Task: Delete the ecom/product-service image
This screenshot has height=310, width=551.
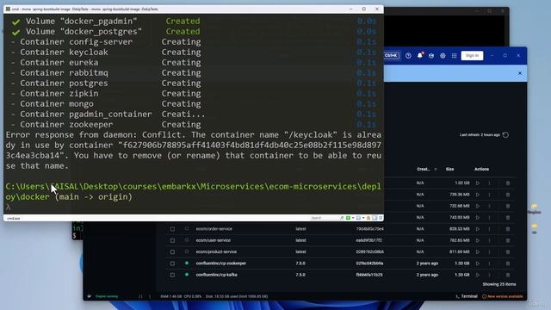Action: (x=508, y=252)
